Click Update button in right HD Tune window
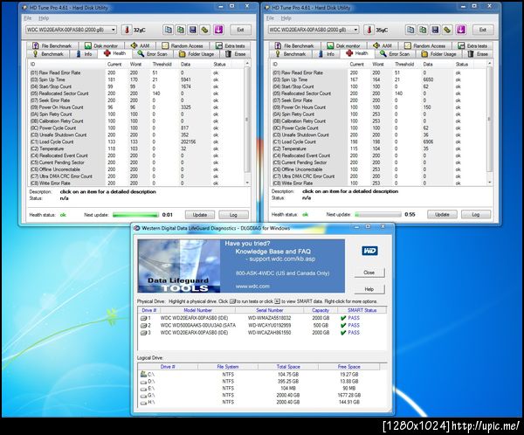The height and width of the screenshot is (435, 524). point(442,214)
